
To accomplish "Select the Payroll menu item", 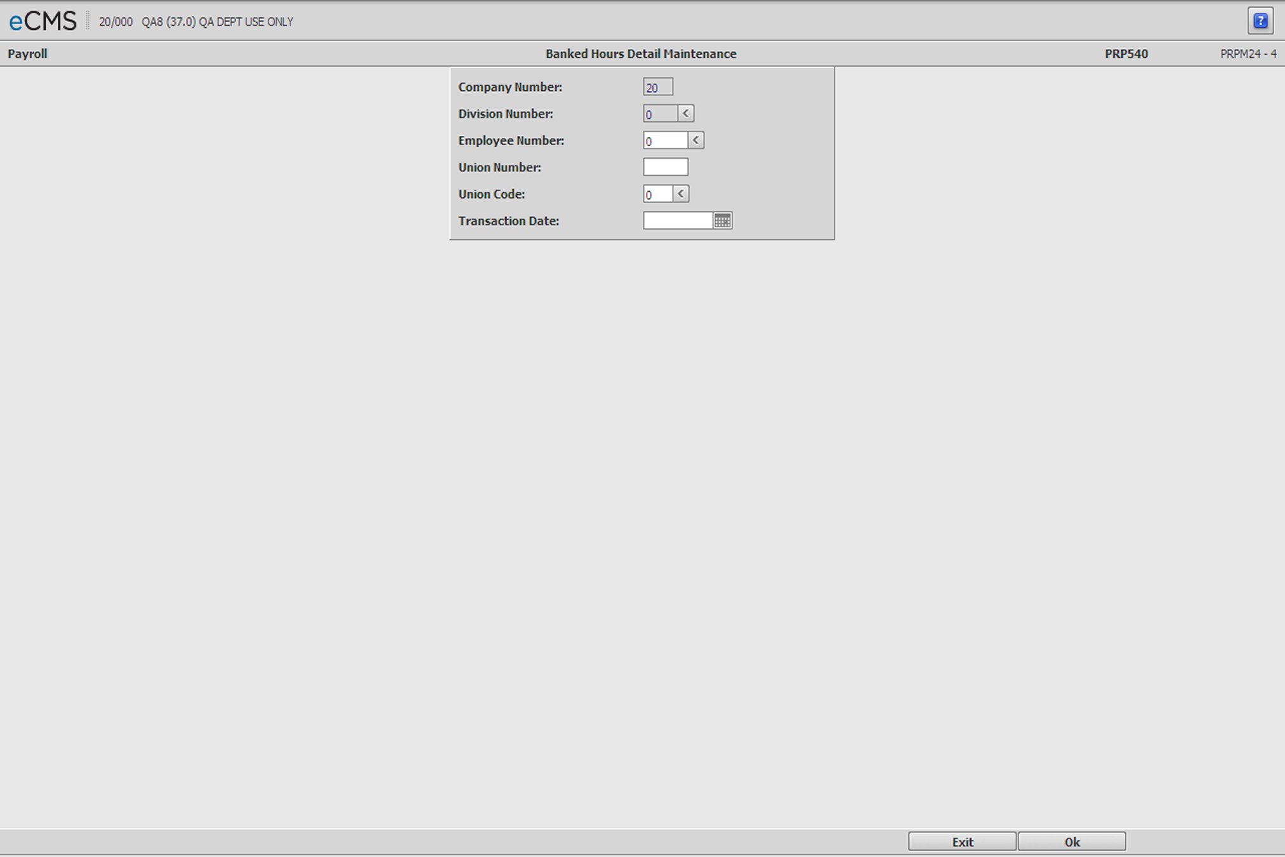I will tap(26, 53).
